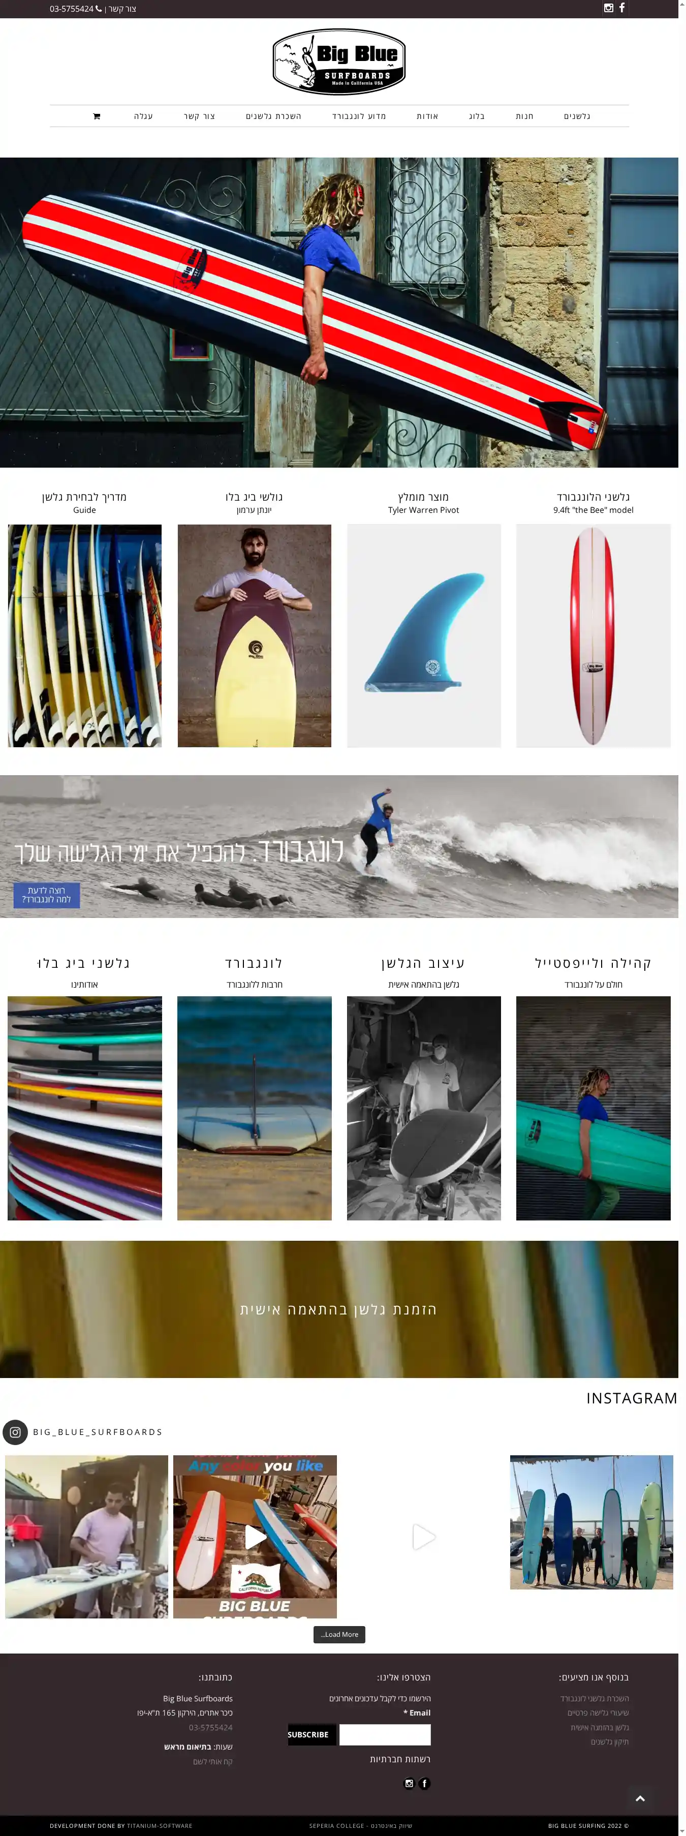Click the Instagram avatar beside BIG_BLUE_SURFBOARDS
Screen dimensions: 686x1836
pos(15,1432)
